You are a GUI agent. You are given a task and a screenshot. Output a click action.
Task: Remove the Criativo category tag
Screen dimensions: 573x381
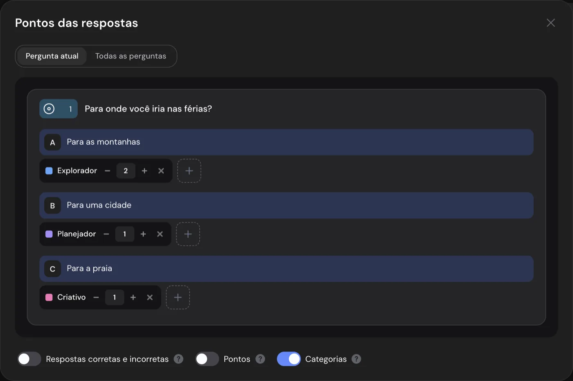point(150,297)
